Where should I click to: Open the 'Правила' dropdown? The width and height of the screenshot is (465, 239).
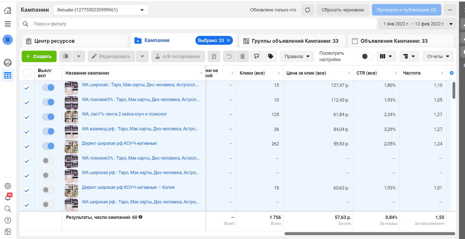point(297,56)
